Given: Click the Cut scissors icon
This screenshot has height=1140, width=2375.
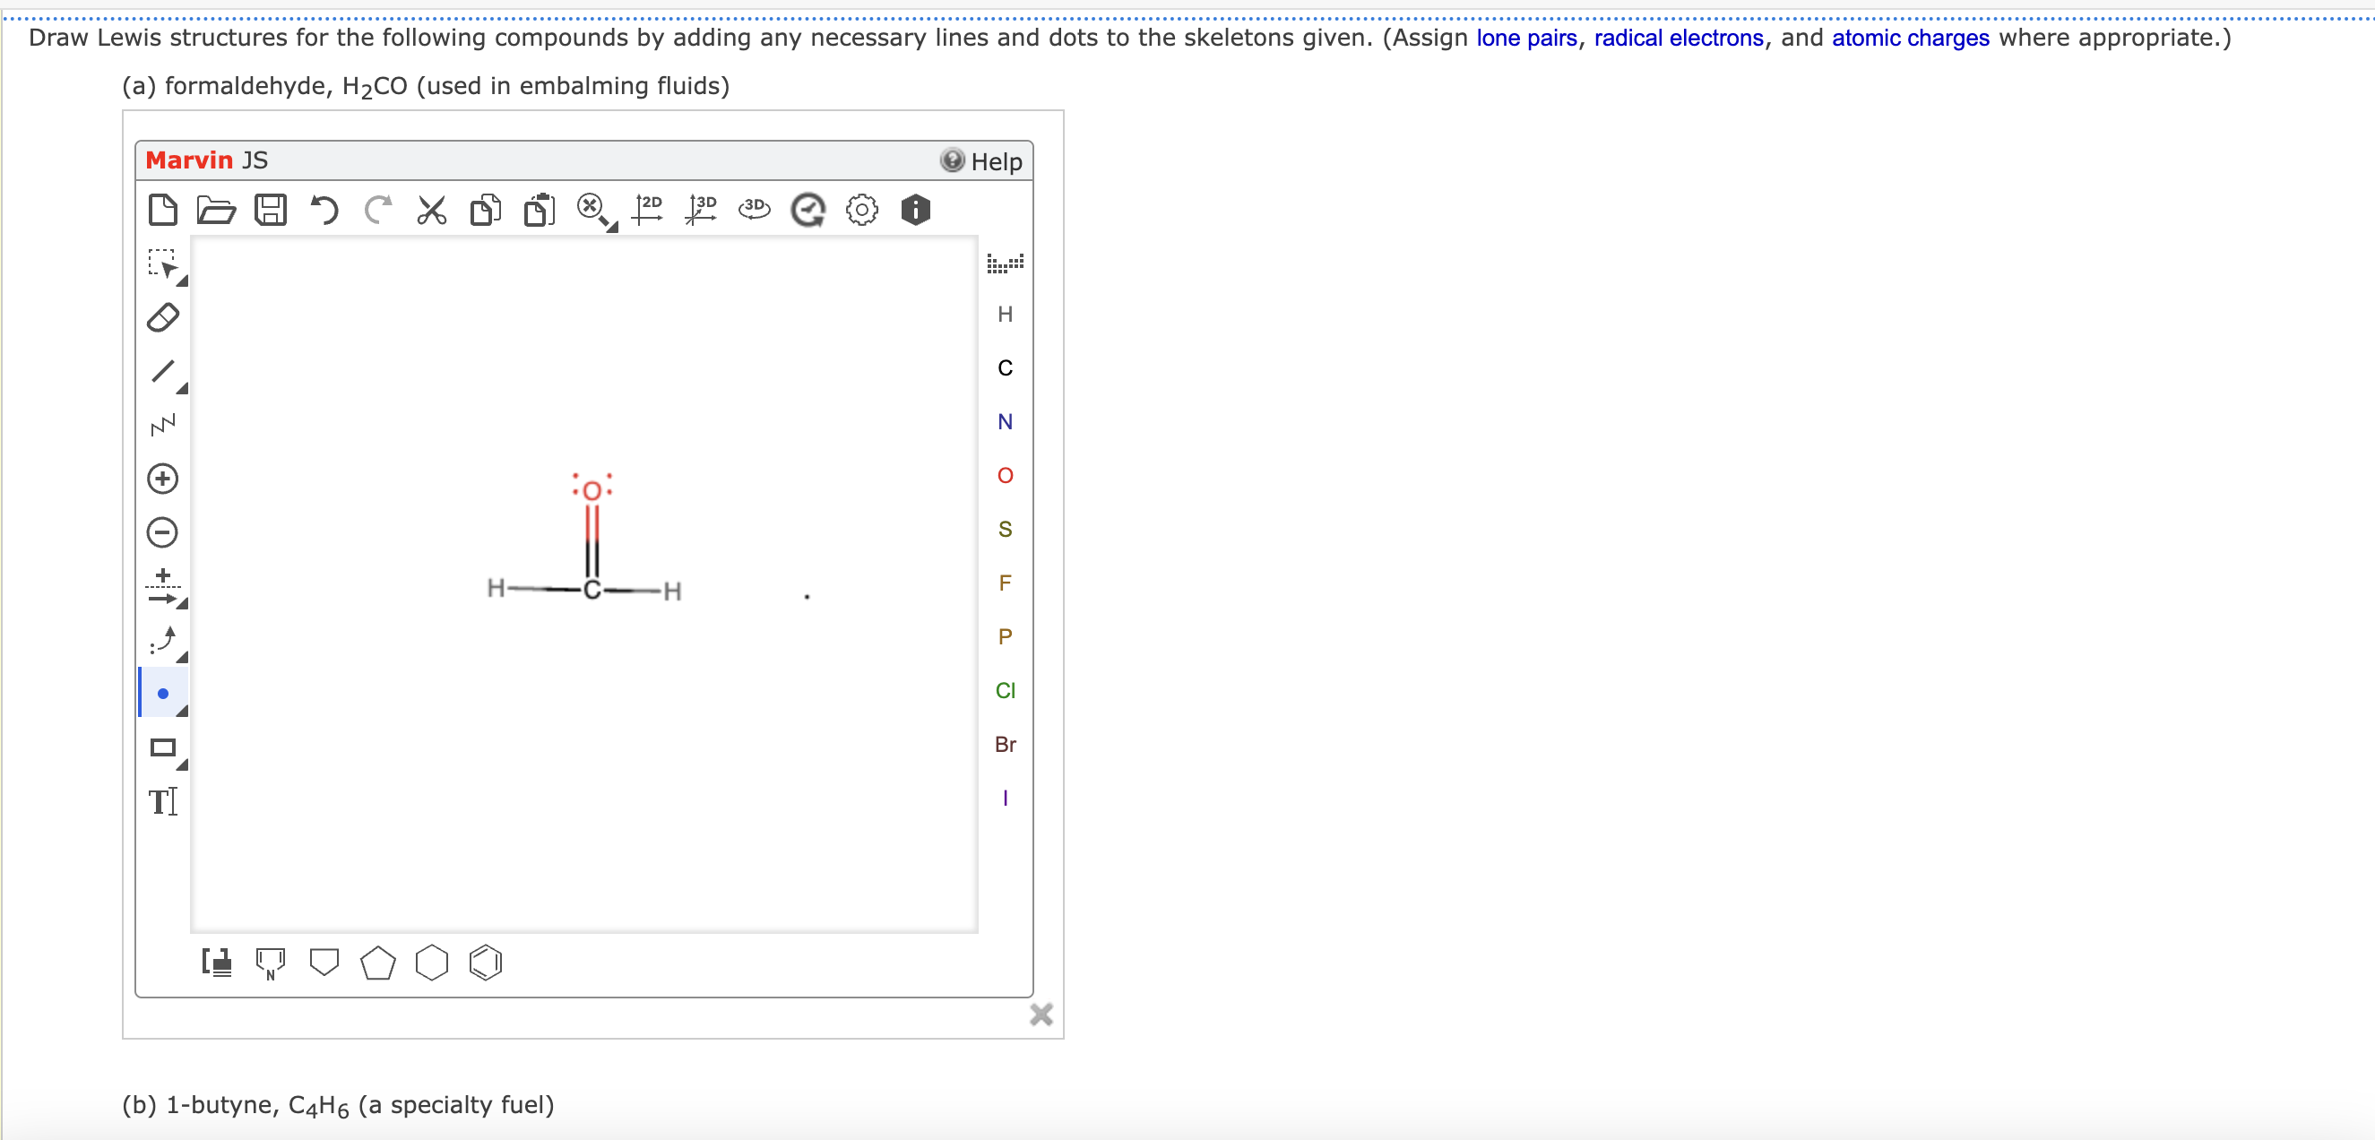Looking at the screenshot, I should click(430, 210).
